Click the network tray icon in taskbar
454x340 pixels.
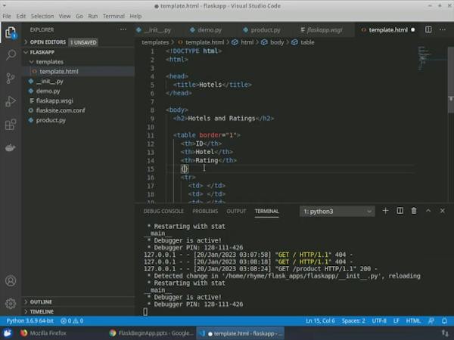pyautogui.click(x=445, y=333)
